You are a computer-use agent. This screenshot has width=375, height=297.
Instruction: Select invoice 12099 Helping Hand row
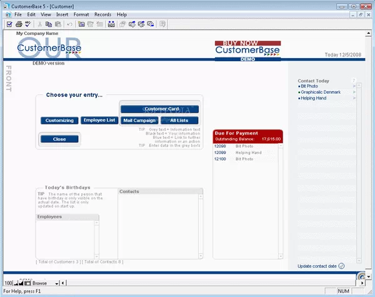coord(244,153)
